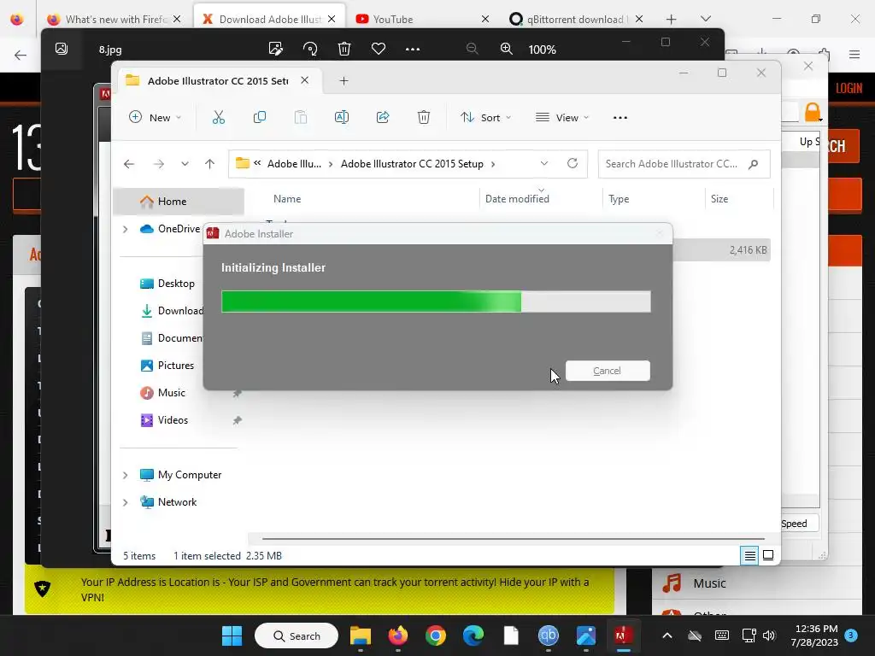Expand the OneDrive tree item
875x656 pixels.
click(125, 229)
